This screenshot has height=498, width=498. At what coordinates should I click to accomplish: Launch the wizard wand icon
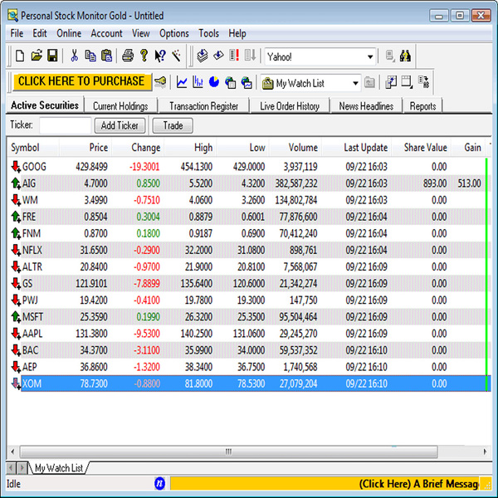pos(176,56)
